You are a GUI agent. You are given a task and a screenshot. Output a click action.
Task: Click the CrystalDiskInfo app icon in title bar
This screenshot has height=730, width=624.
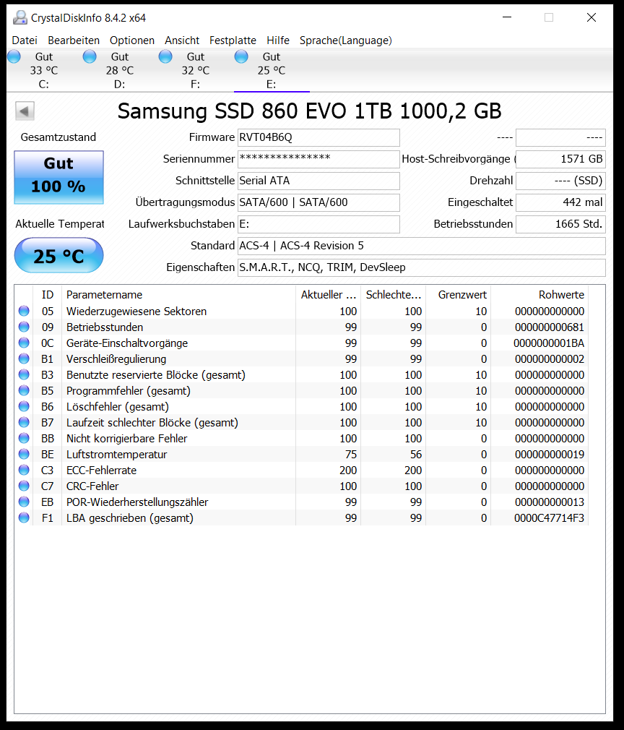[20, 17]
